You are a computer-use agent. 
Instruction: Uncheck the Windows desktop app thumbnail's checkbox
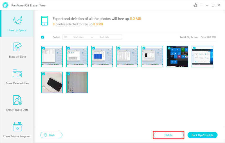[x=194, y=48]
